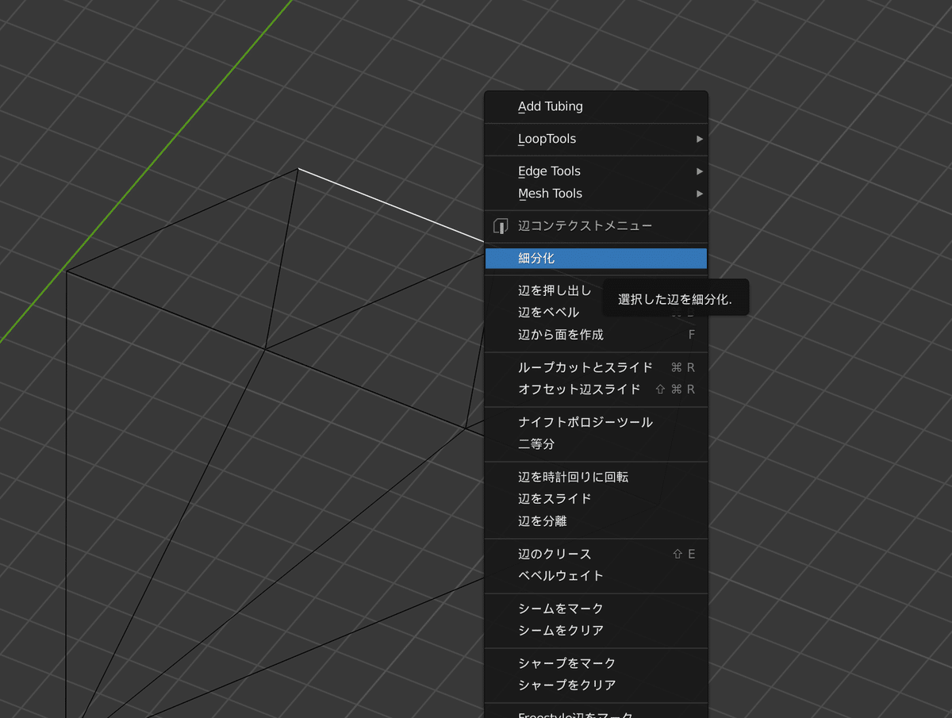Choose 辺をベベル menu entry

(596, 313)
